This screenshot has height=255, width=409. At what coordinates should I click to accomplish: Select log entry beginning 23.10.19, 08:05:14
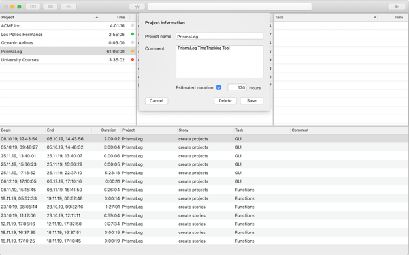pyautogui.click(x=204, y=207)
